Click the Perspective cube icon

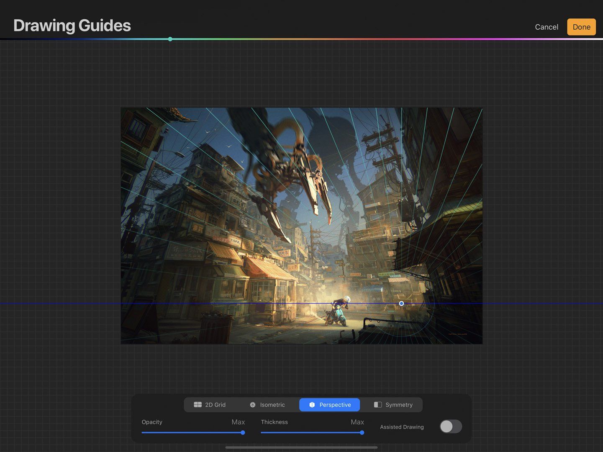312,405
